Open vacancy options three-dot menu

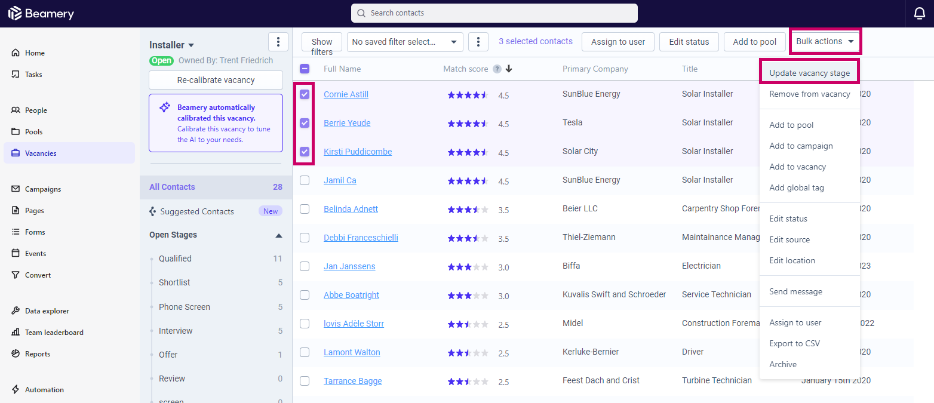[278, 42]
